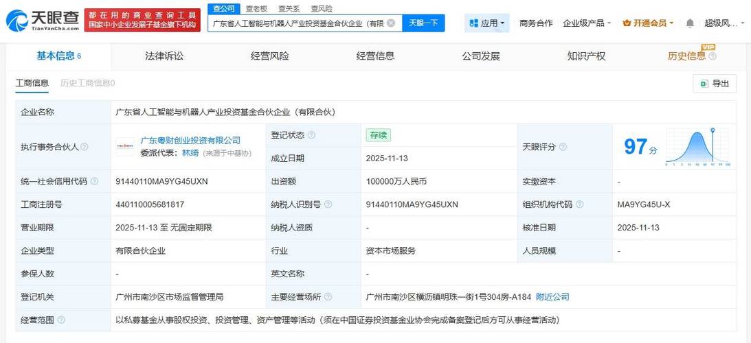Image resolution: width=751 pixels, height=343 pixels.
Task: Open the 应用 dropdown
Action: [x=486, y=23]
